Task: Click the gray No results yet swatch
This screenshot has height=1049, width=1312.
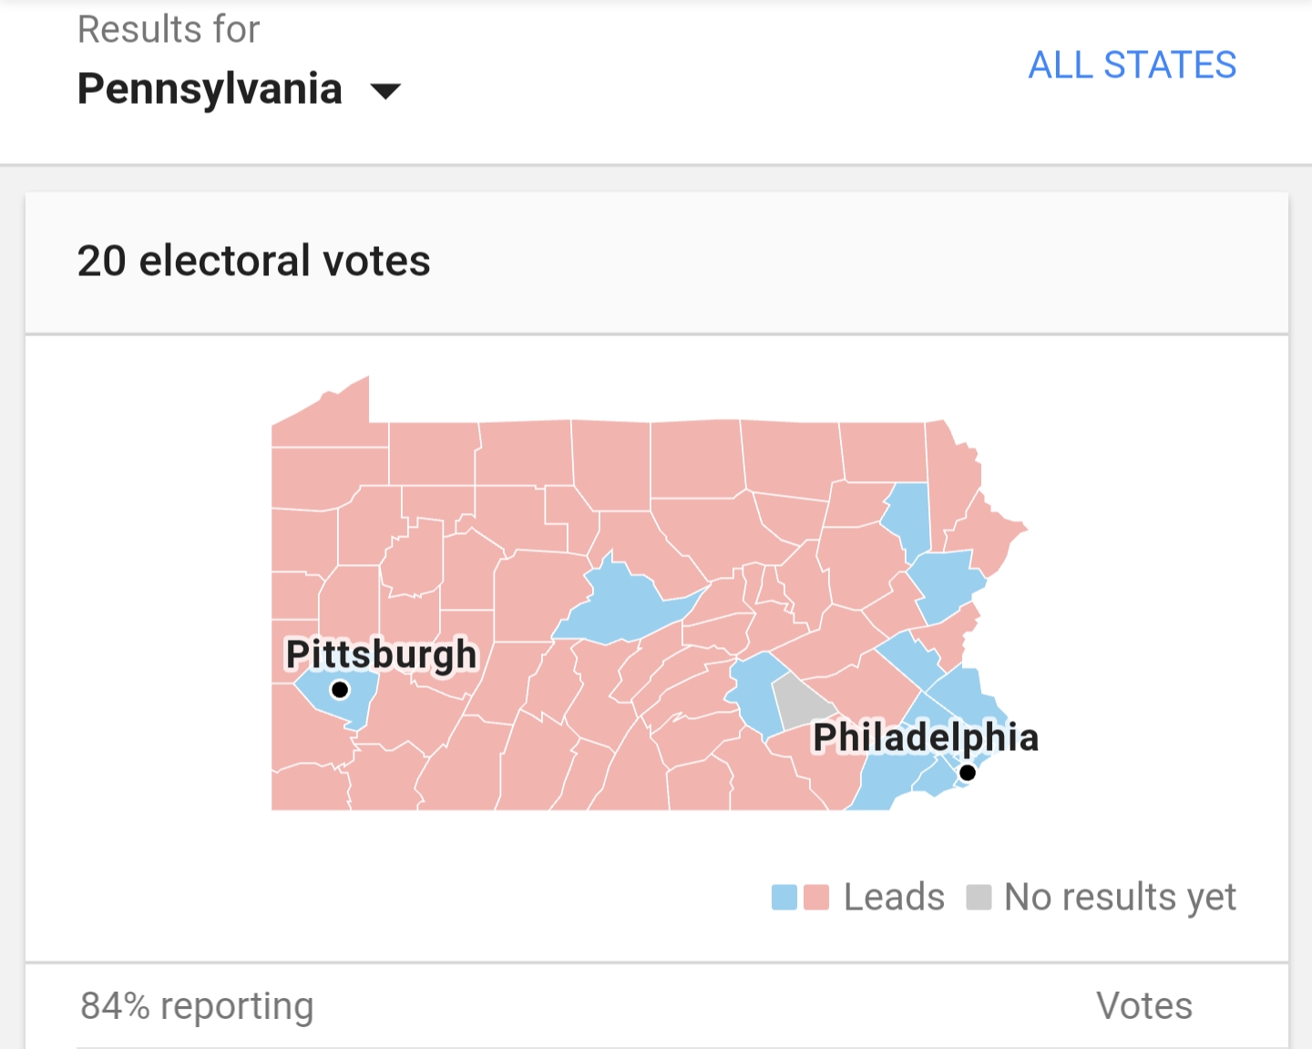Action: pos(979,897)
